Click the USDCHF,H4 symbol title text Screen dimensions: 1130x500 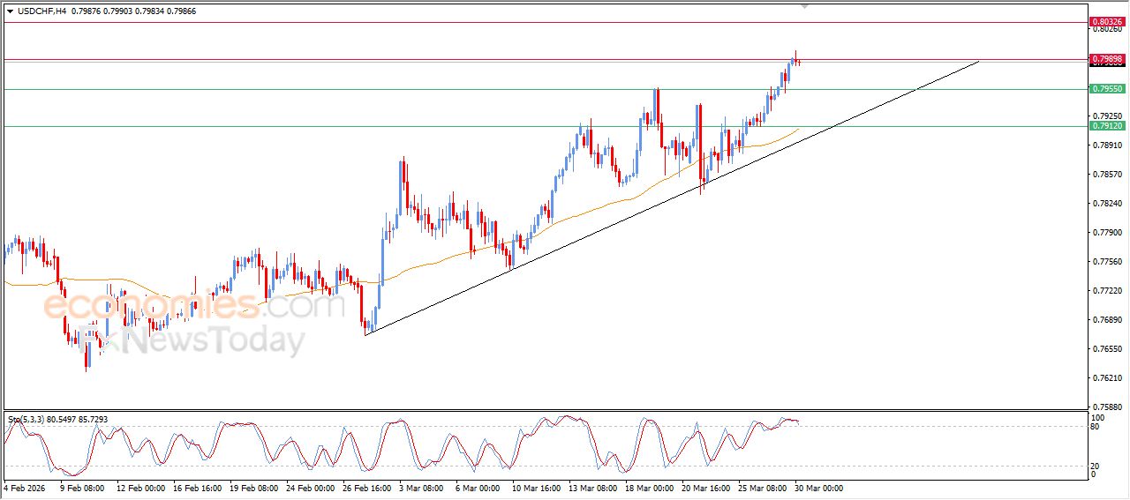pyautogui.click(x=41, y=11)
